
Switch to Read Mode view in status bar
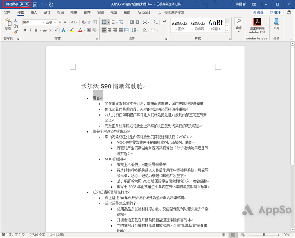[x=224, y=235]
